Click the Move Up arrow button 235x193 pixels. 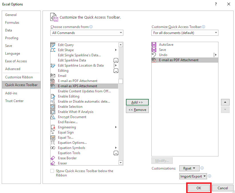point(225,102)
